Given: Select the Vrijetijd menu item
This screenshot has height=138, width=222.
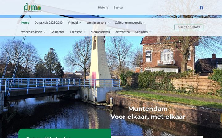Looking at the screenshot, I should click(x=73, y=23).
